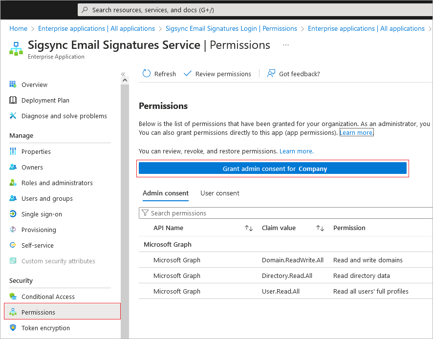Open Learn more link about revoking permissions
This screenshot has width=433, height=339.
(296, 151)
